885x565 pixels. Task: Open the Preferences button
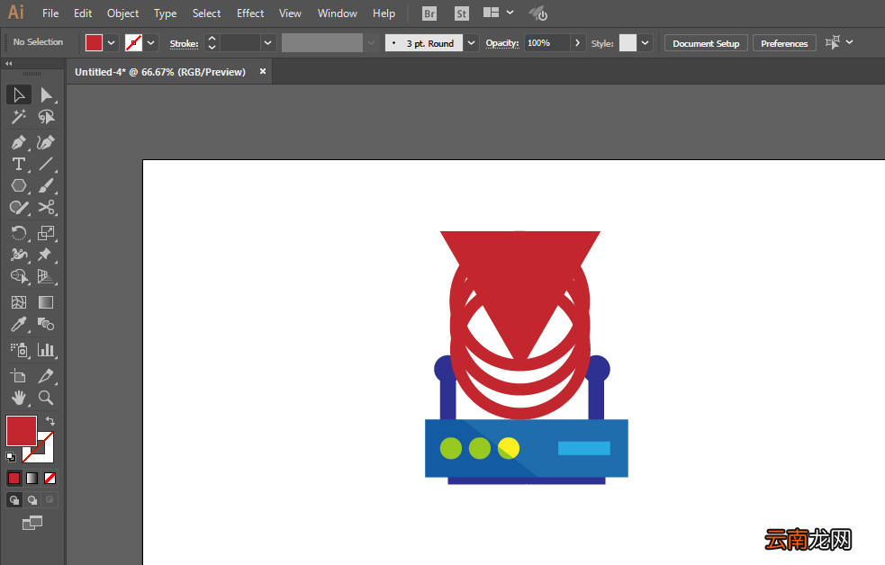784,43
